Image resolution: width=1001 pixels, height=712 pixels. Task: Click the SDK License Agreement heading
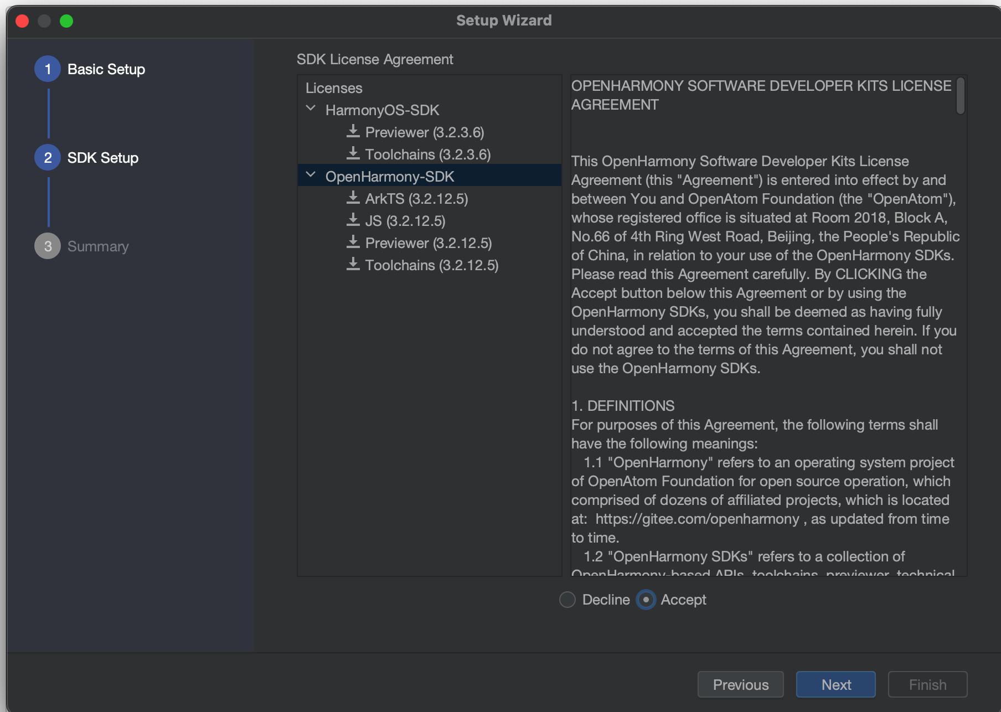(x=375, y=59)
